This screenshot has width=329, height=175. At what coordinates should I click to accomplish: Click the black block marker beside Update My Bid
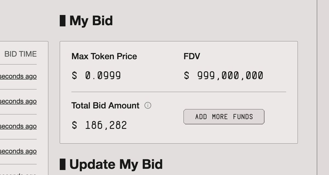coord(63,164)
